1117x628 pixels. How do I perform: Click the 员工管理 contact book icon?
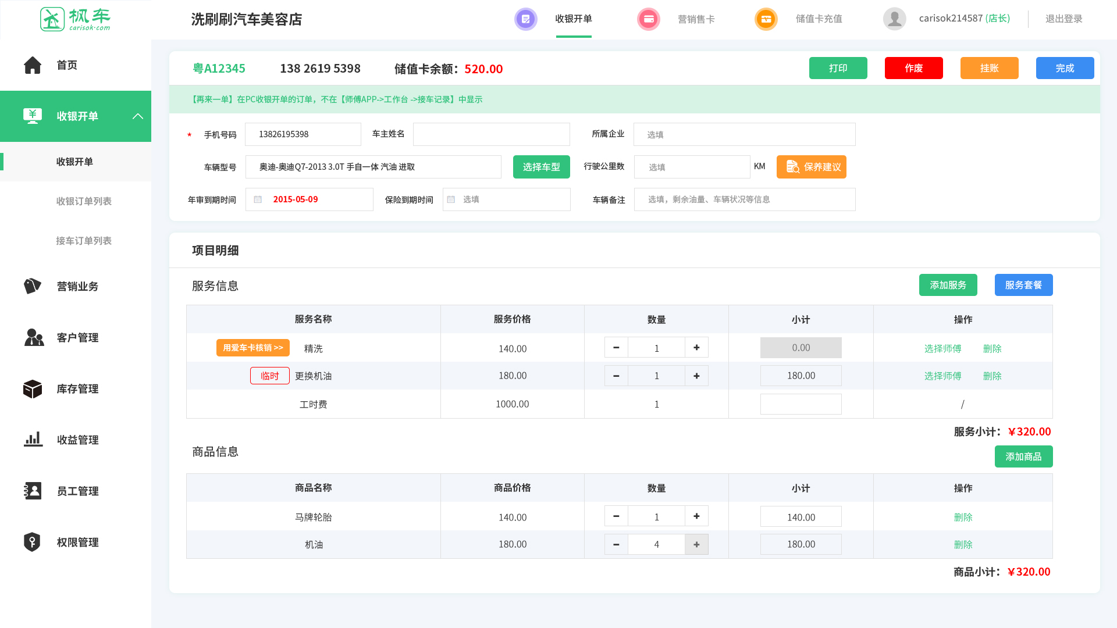point(33,491)
